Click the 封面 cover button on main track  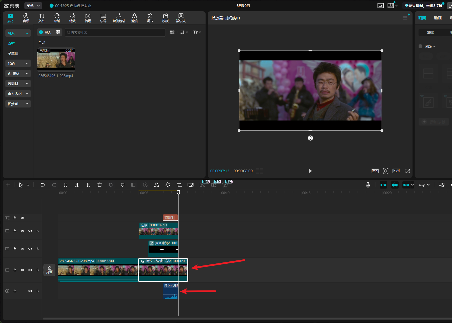[49, 270]
